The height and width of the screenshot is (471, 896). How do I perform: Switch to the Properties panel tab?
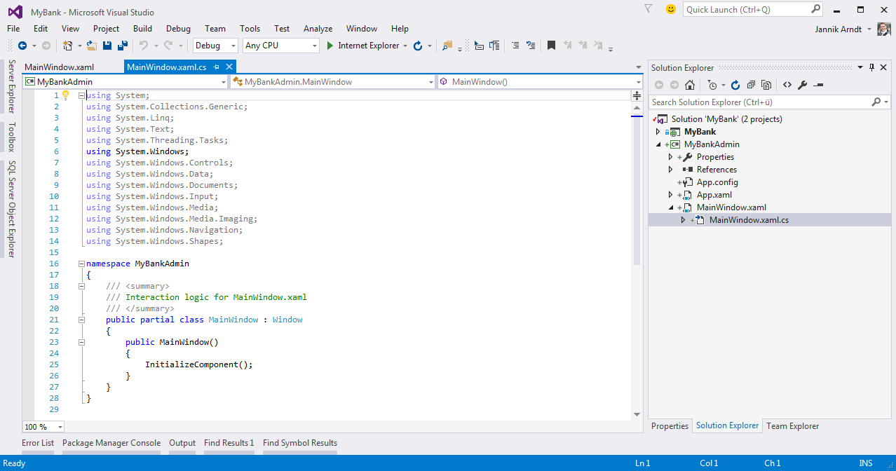click(670, 426)
